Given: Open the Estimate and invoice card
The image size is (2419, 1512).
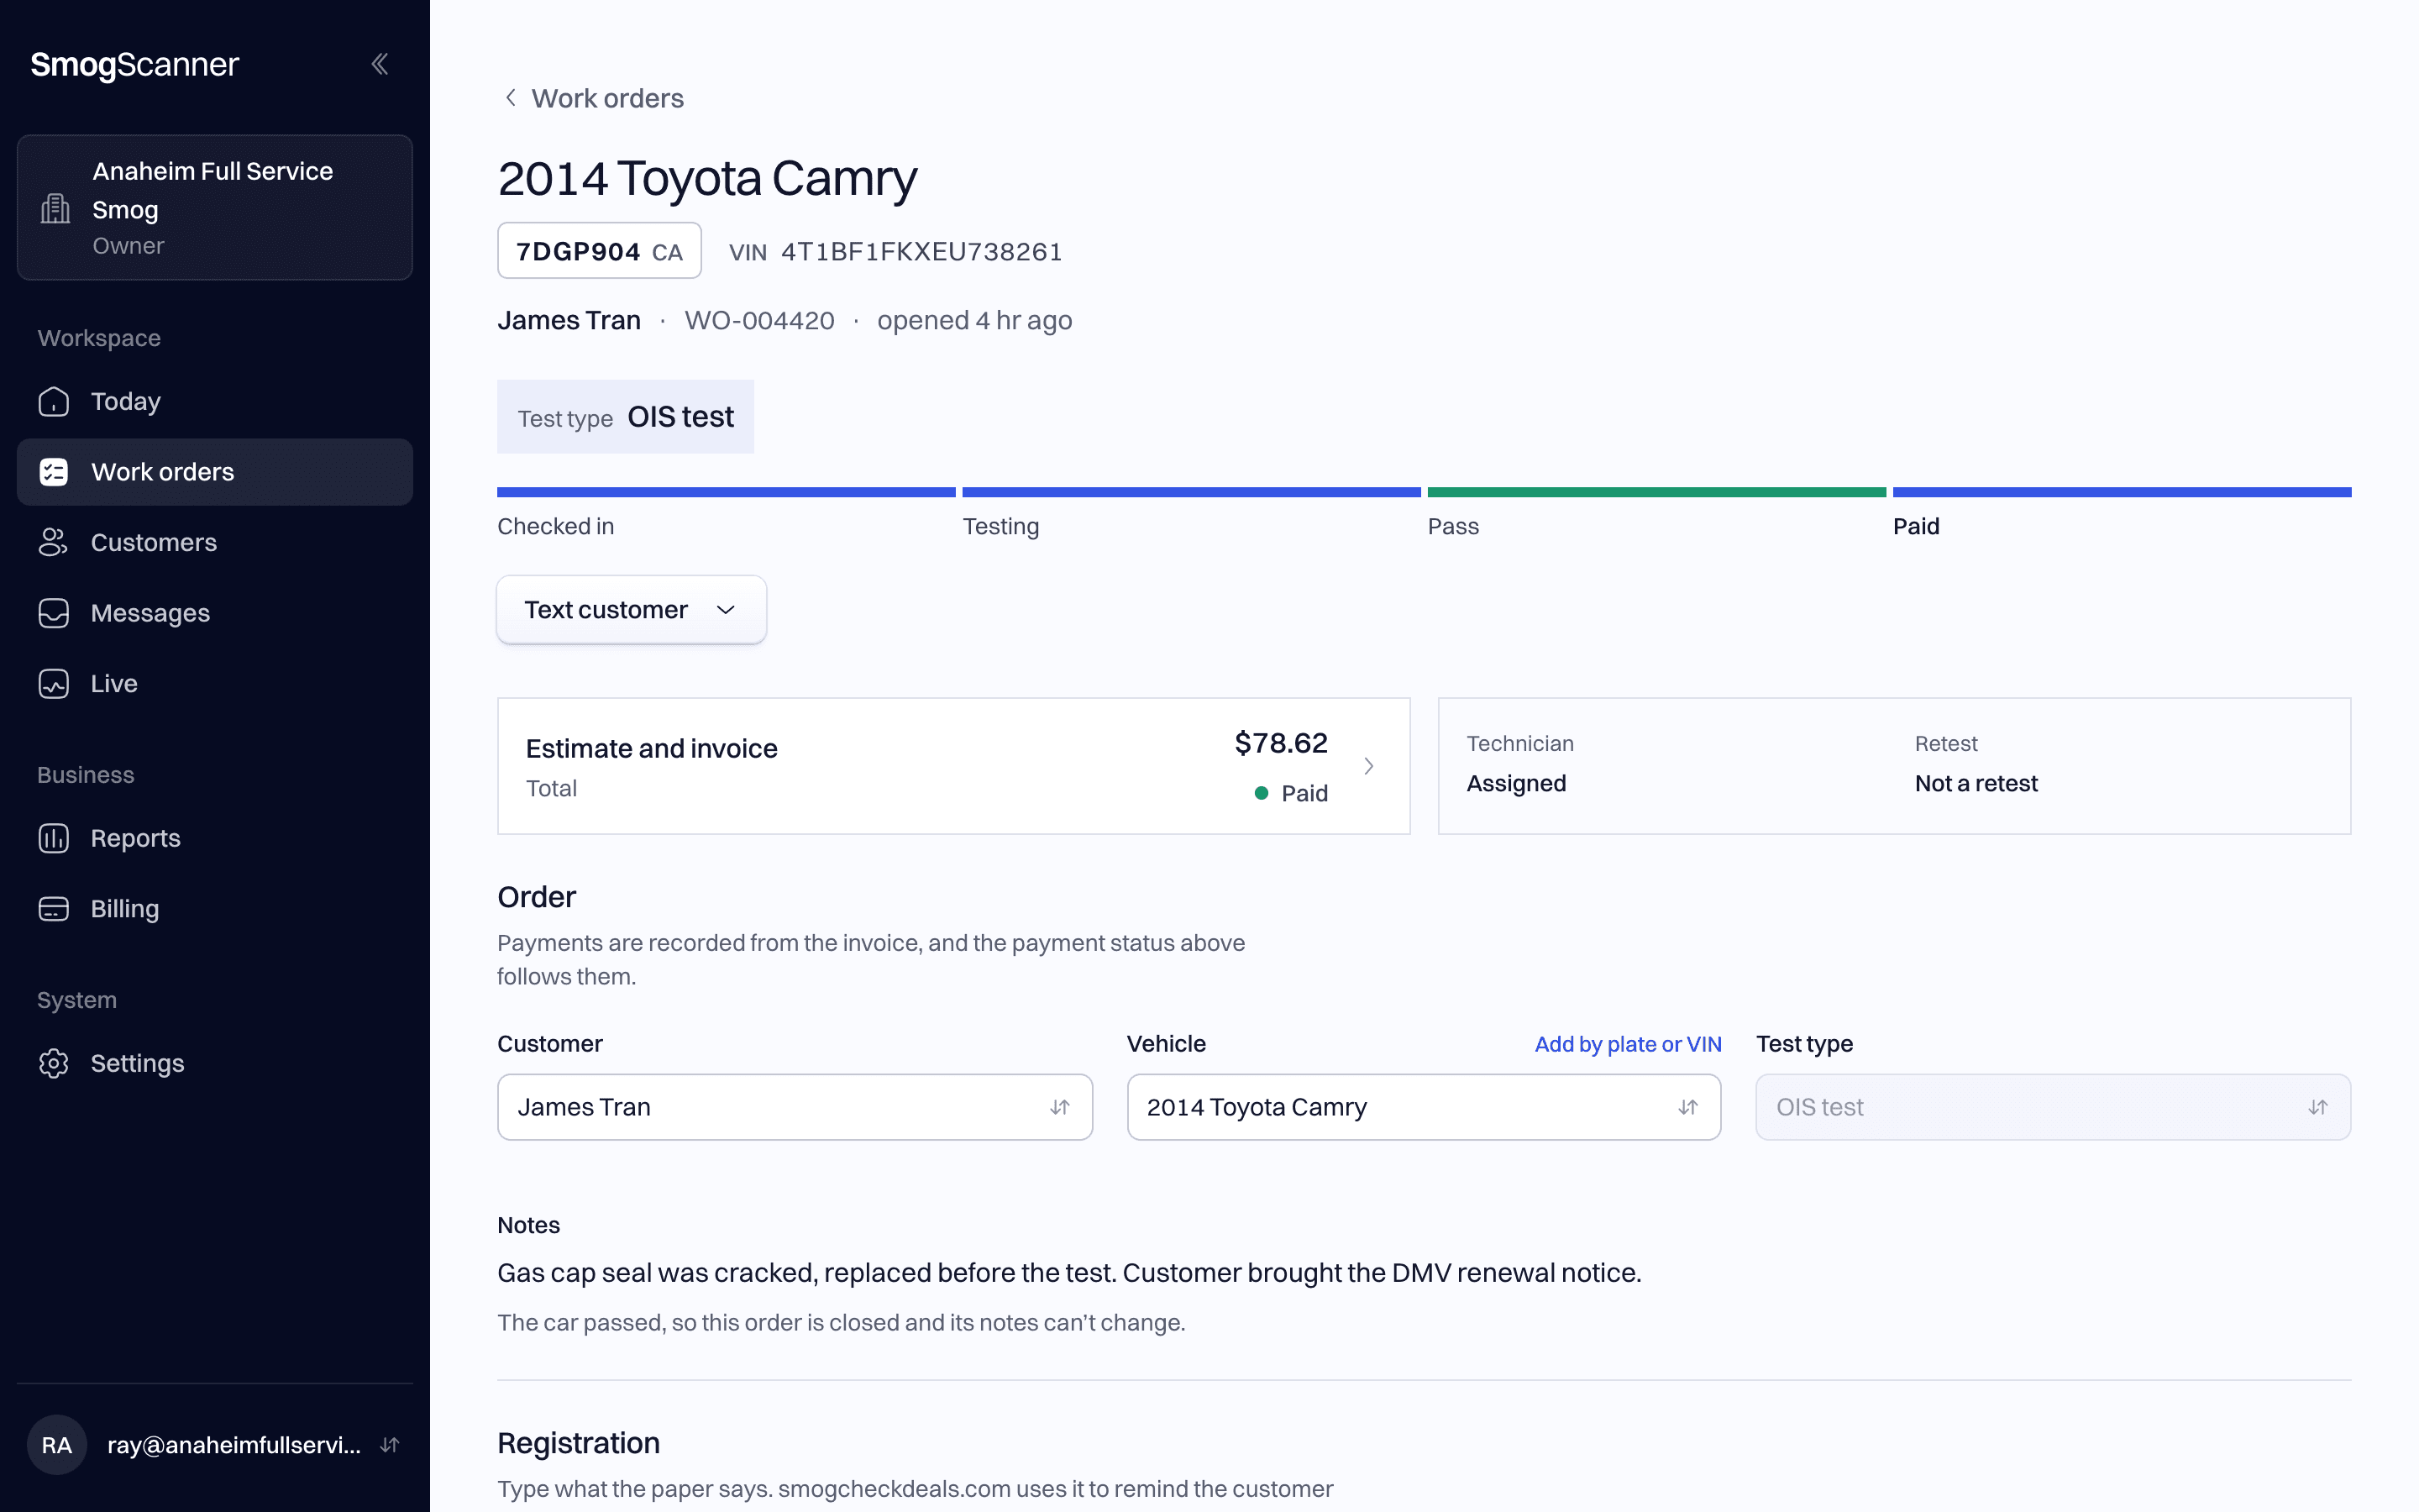Looking at the screenshot, I should [953, 766].
